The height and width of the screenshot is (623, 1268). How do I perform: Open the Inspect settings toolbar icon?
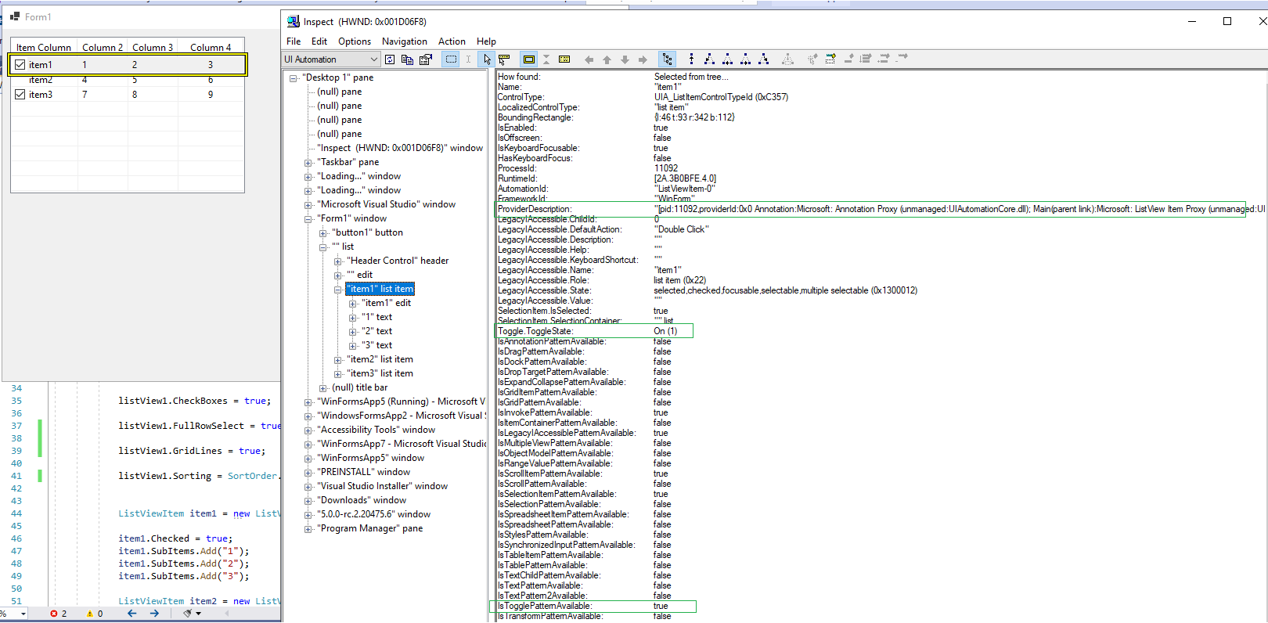coord(426,59)
